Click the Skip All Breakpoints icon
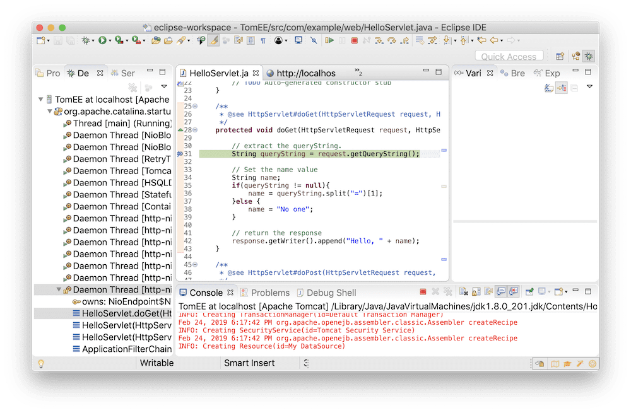Screen dimensions: 631x413 (x=314, y=40)
